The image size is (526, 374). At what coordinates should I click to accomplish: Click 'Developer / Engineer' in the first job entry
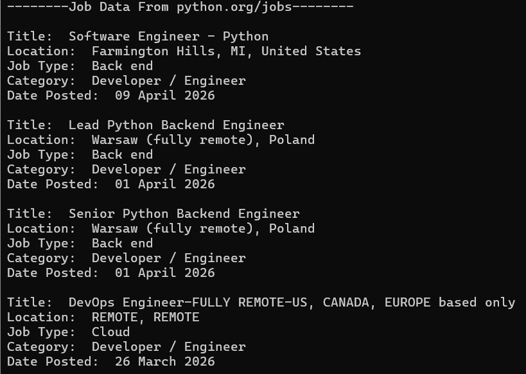point(169,81)
